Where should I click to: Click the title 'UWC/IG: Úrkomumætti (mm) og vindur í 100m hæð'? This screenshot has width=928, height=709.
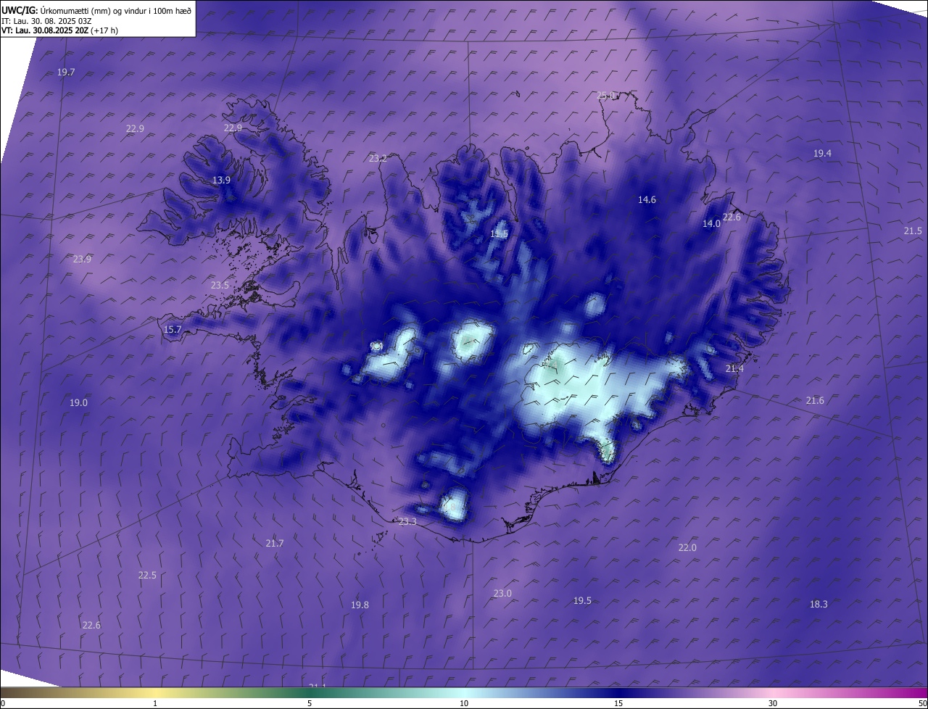[96, 10]
